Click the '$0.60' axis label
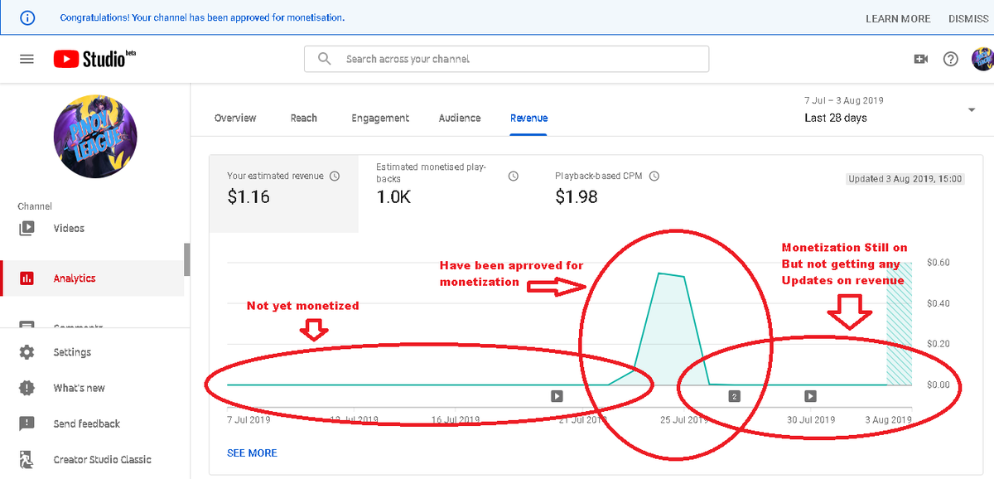This screenshot has width=994, height=479. [939, 263]
